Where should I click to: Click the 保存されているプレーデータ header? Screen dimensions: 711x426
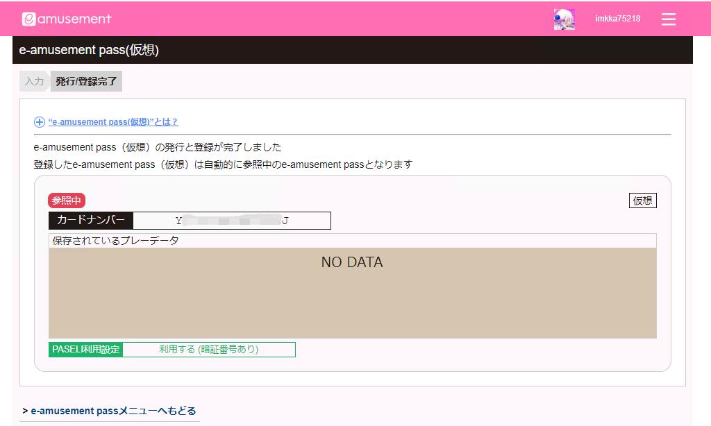point(116,241)
